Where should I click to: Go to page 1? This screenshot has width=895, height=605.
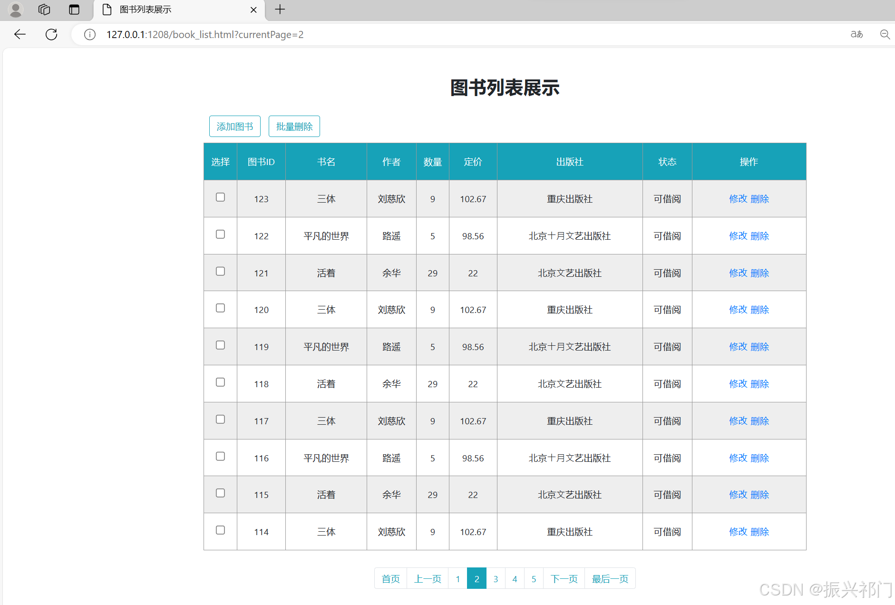pyautogui.click(x=458, y=578)
